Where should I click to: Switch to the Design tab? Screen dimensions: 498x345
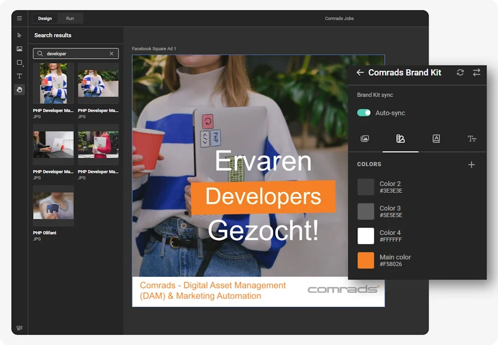[x=45, y=18]
